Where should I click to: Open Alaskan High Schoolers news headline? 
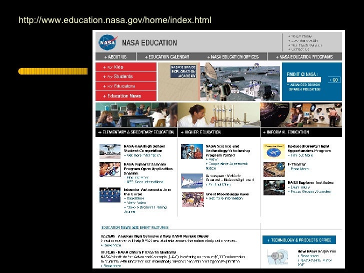tap(154, 236)
